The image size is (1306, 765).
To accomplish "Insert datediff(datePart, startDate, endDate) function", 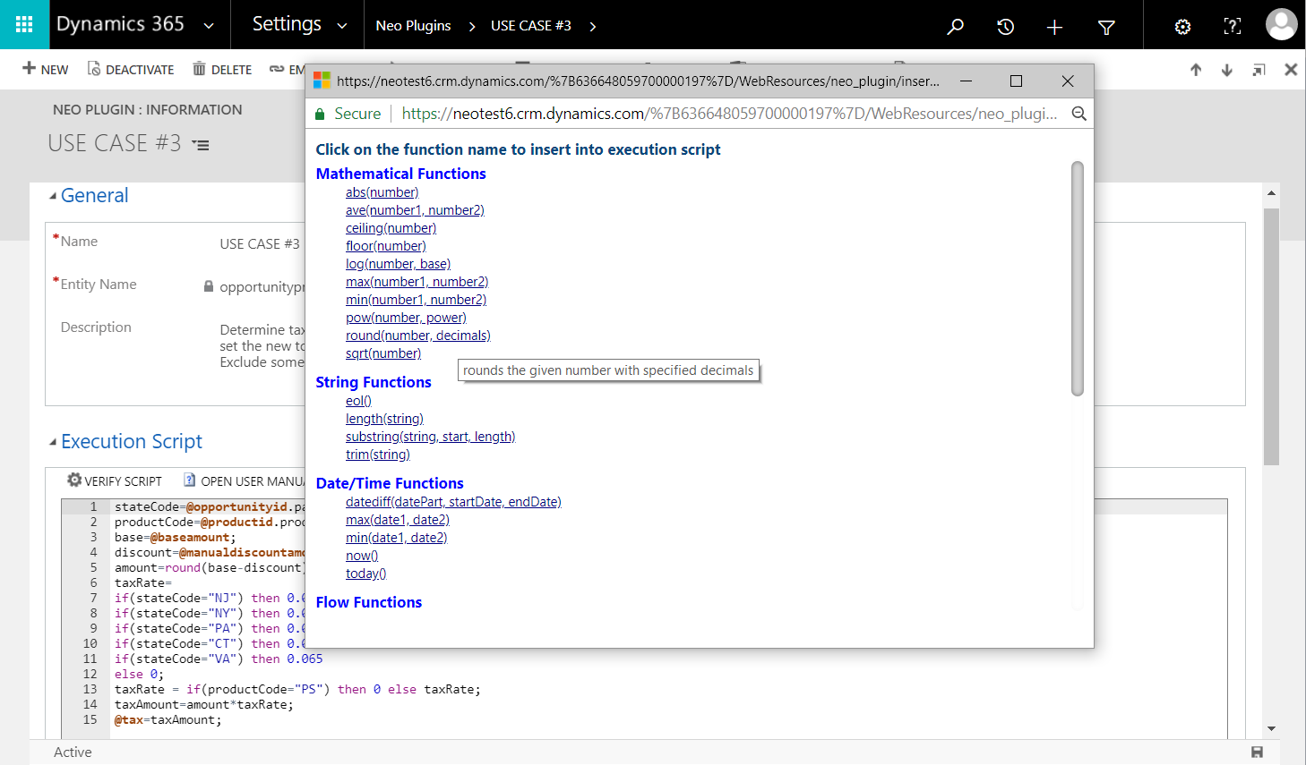I will (453, 502).
